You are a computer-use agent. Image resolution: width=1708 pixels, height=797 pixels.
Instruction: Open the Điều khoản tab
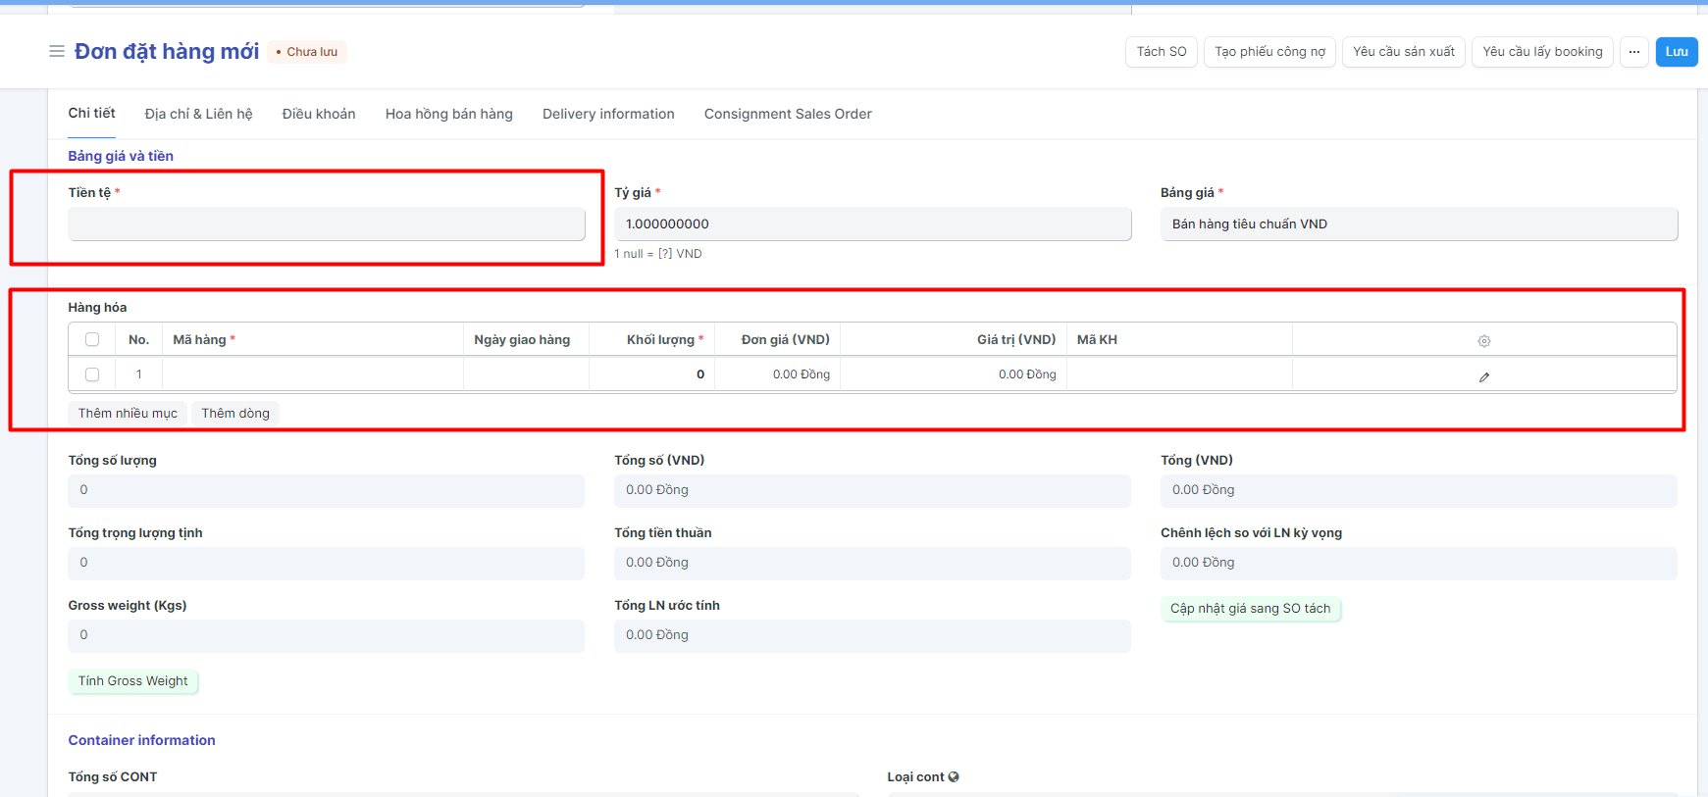click(x=319, y=114)
